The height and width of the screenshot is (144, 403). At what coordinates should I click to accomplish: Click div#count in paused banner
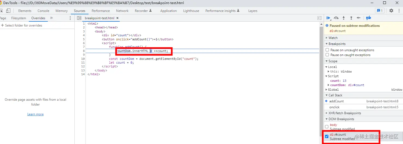(x=338, y=31)
